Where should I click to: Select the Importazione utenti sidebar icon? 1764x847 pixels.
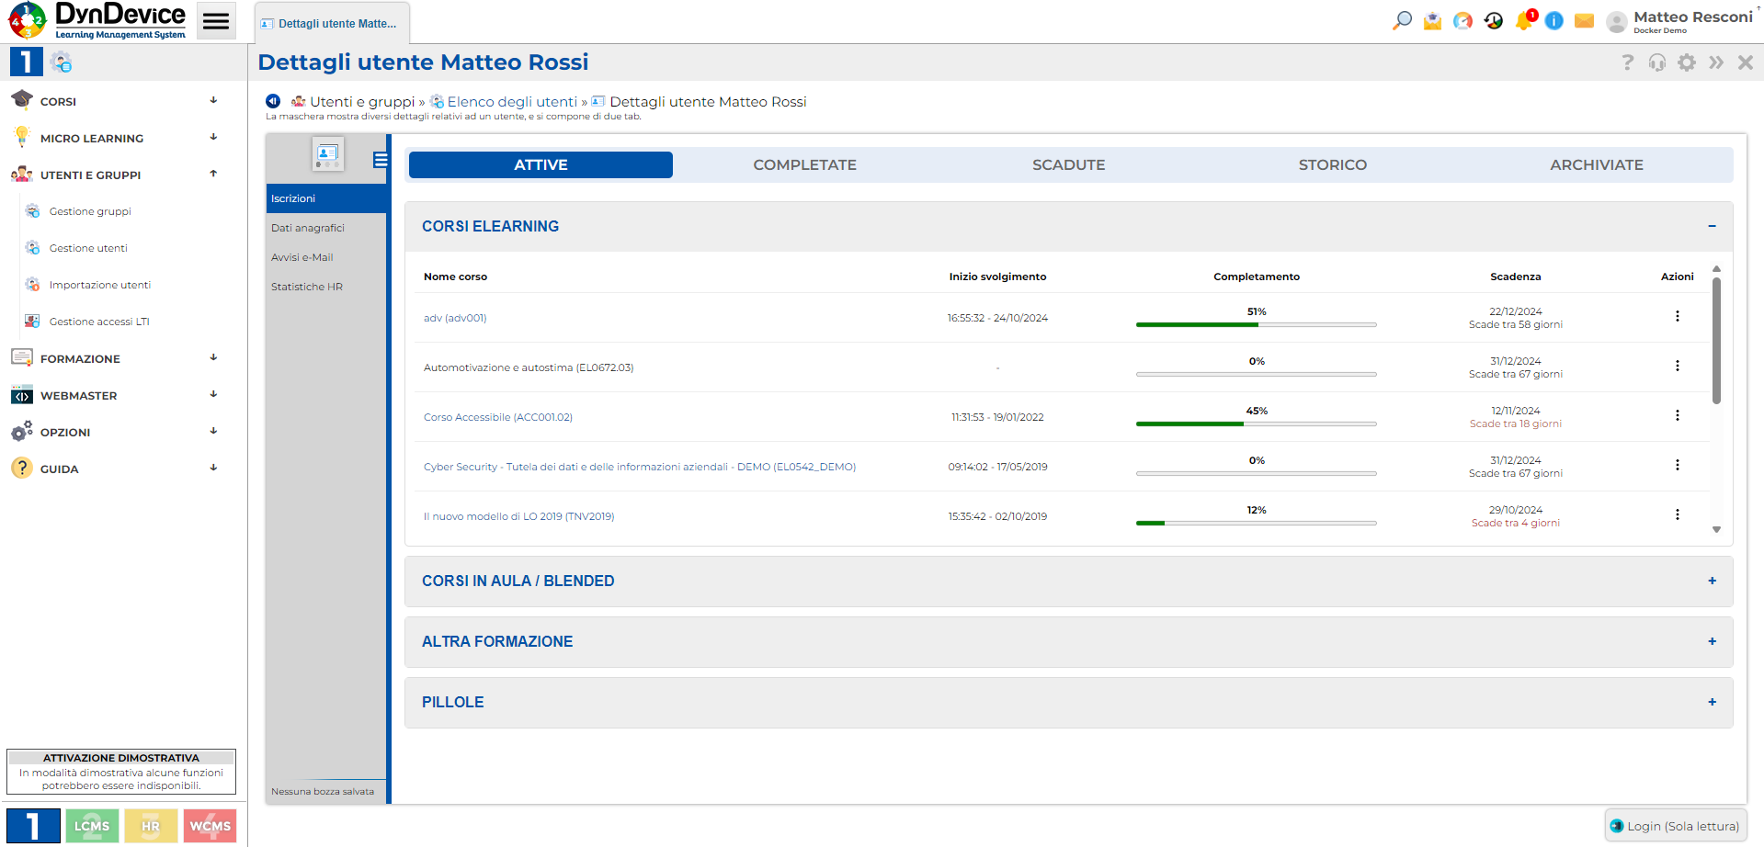click(x=33, y=284)
